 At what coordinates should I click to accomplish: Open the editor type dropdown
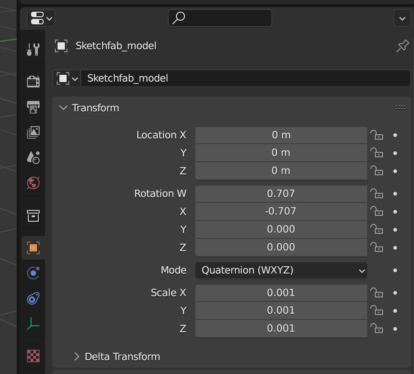pos(41,18)
